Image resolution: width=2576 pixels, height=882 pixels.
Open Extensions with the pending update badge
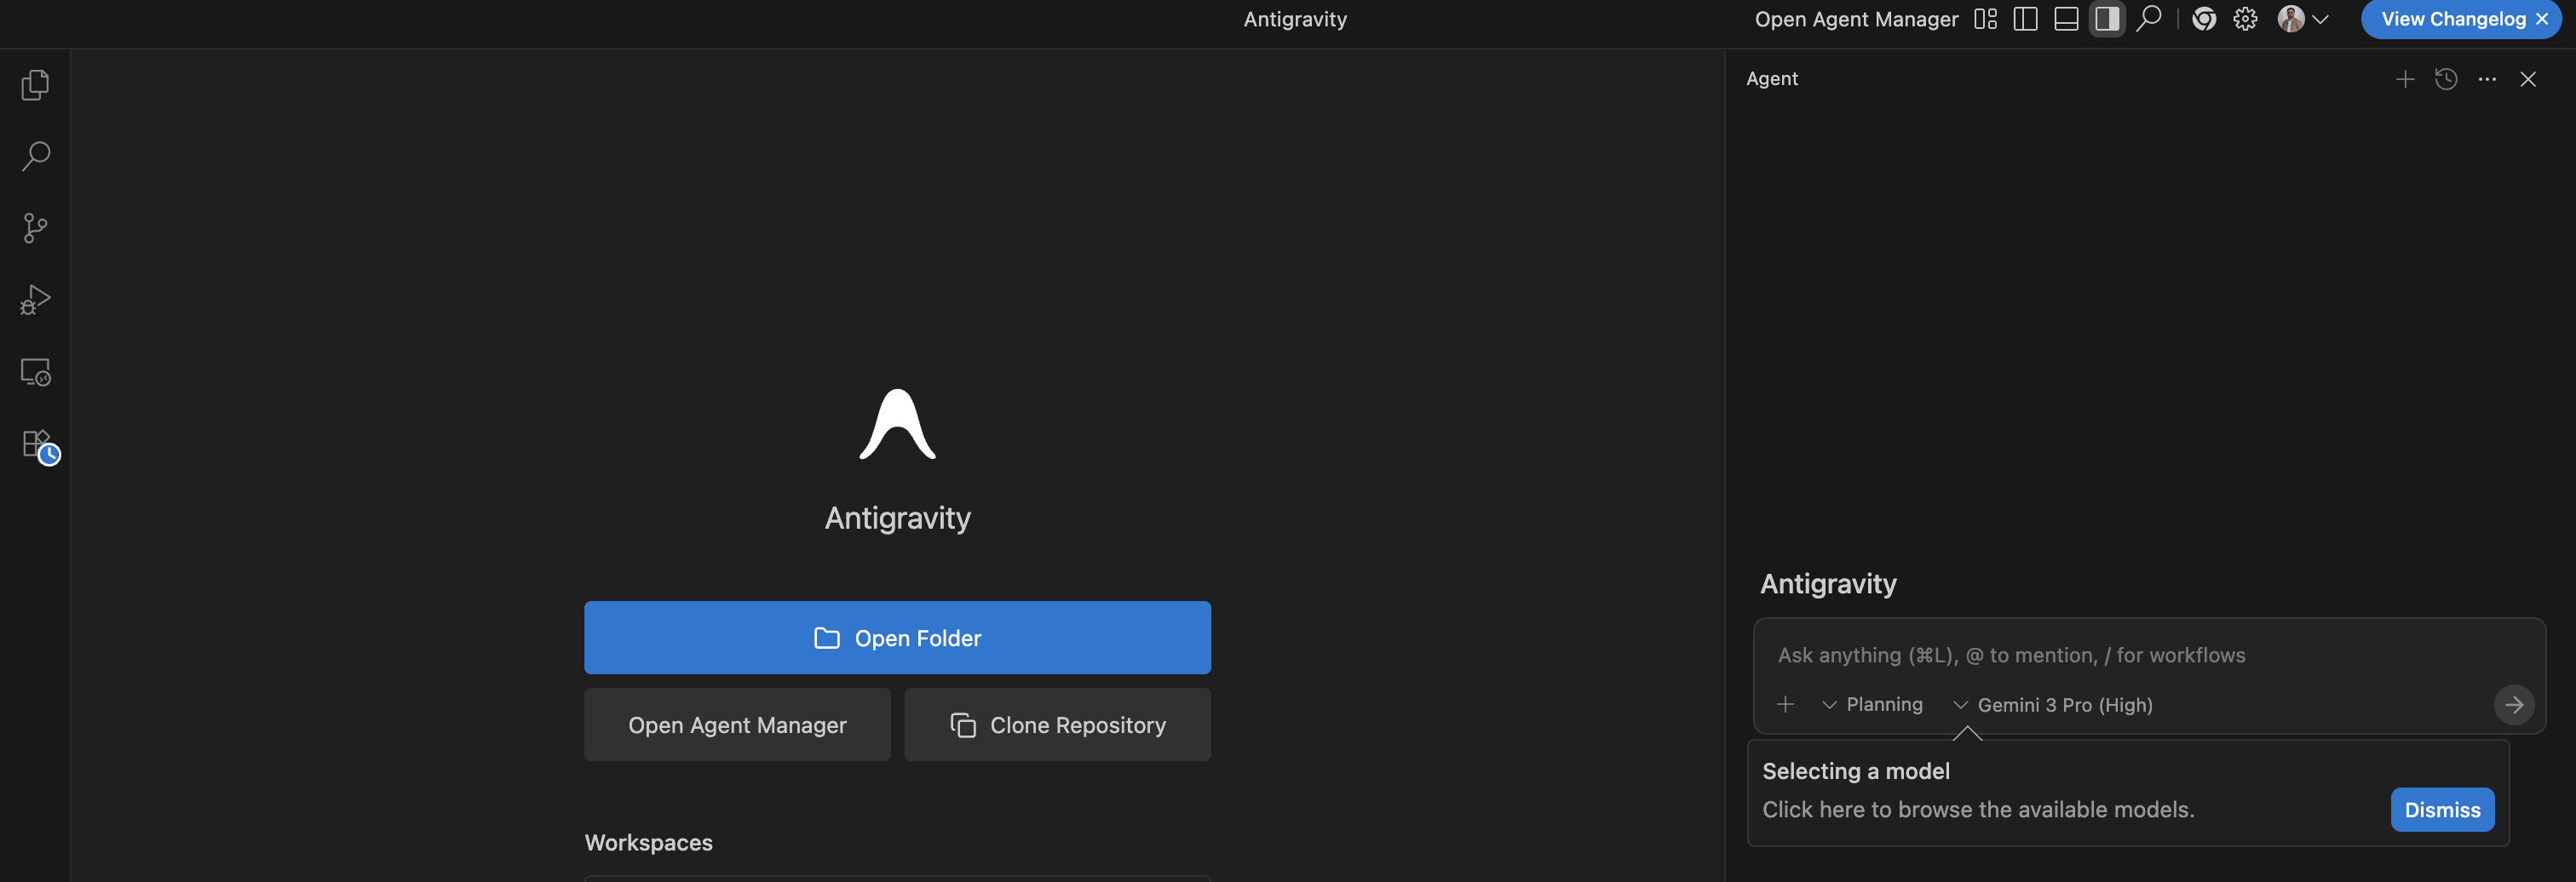click(36, 443)
